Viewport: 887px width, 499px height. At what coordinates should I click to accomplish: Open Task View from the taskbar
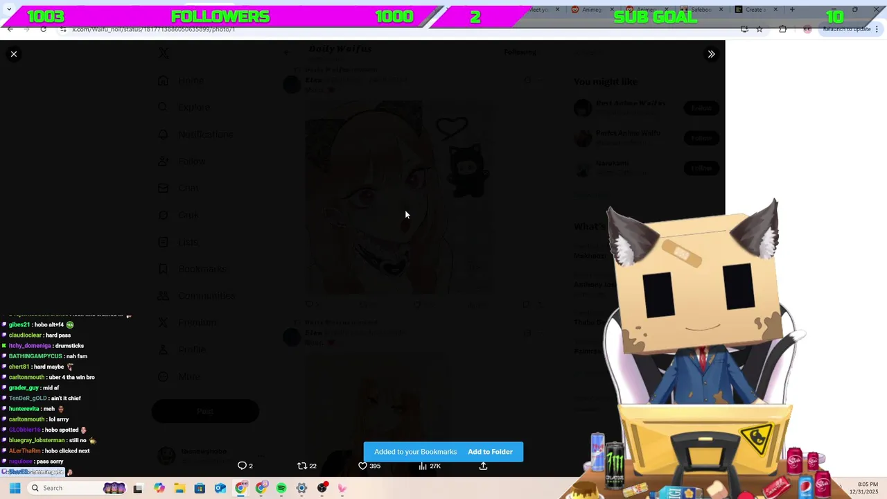coord(138,488)
